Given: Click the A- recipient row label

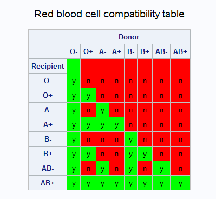Looking at the screenshot, I should tap(48, 110).
